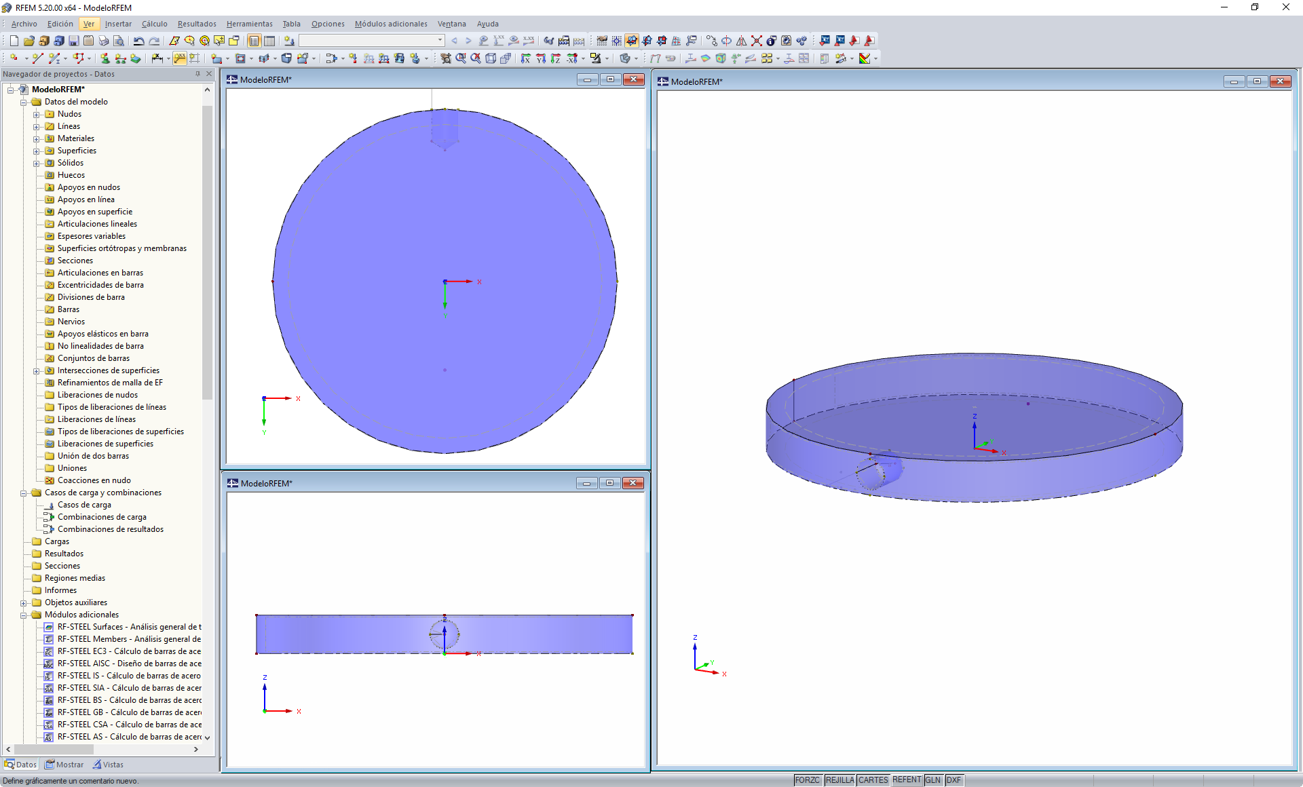This screenshot has width=1303, height=787.
Task: Expand the Superficies tree node
Action: point(37,151)
